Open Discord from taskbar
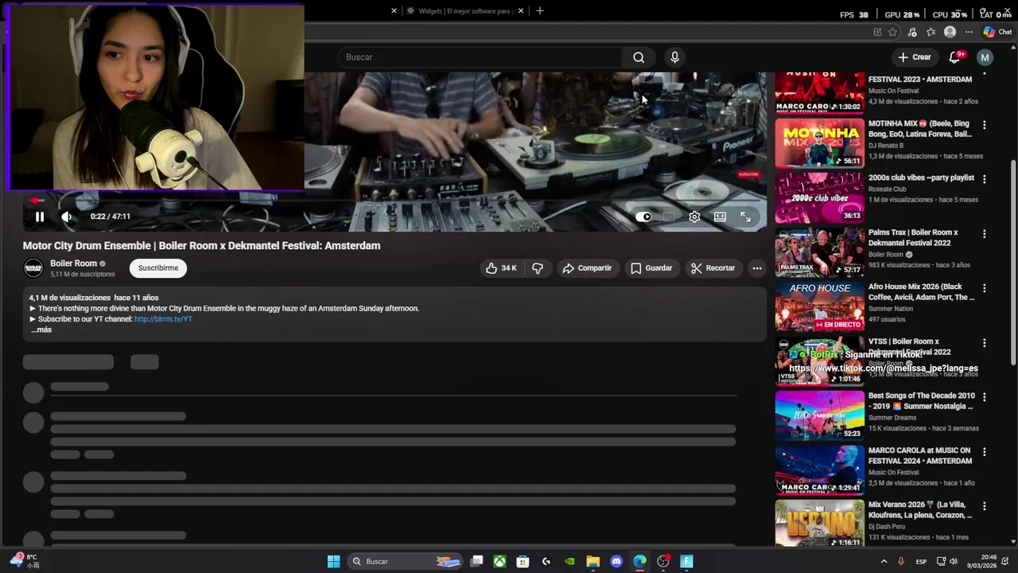1018x573 pixels. 616,561
